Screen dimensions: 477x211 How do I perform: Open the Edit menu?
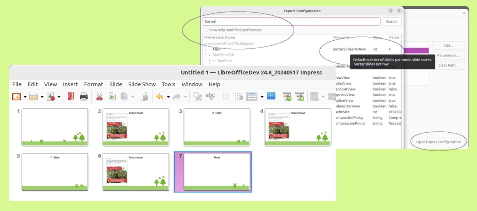(x=33, y=84)
